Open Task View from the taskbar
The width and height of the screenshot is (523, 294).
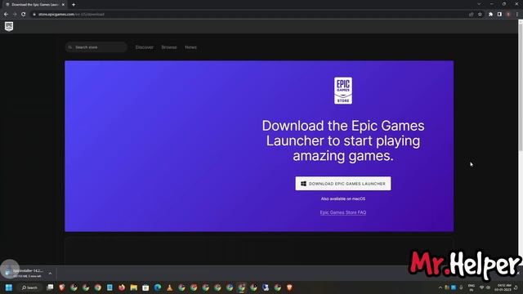[50, 287]
